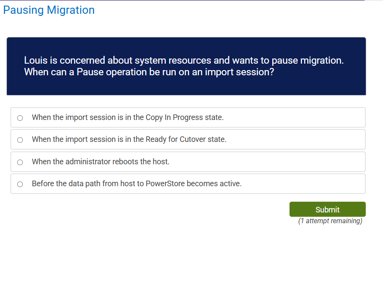Mark the data path becomes active radio
Image resolution: width=383 pixels, height=289 pixels.
[20, 184]
